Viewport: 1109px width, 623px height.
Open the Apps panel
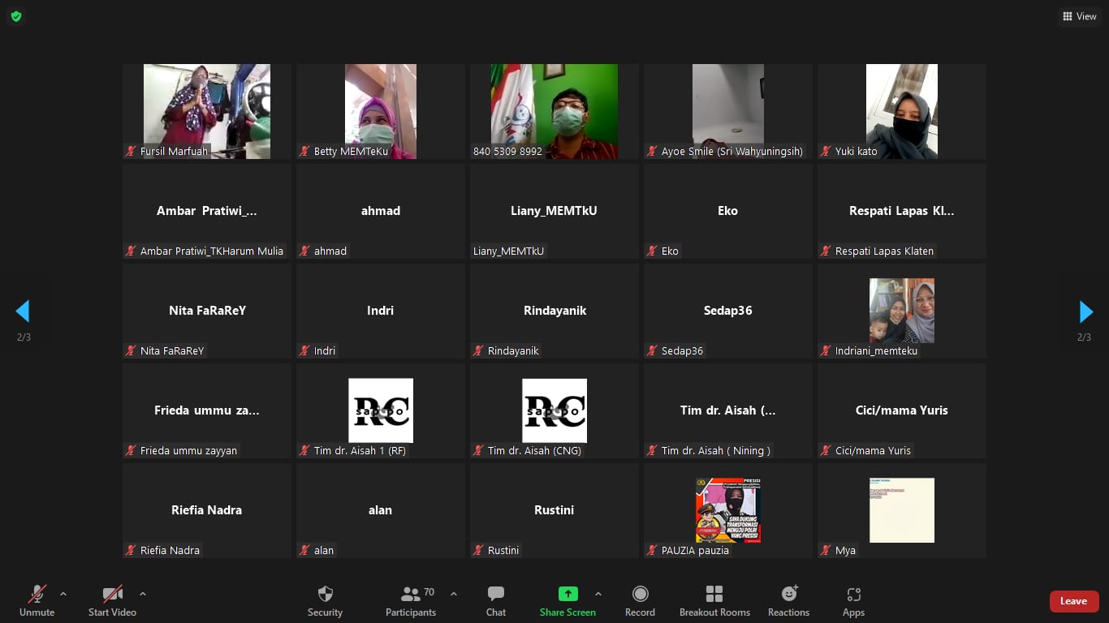(853, 600)
